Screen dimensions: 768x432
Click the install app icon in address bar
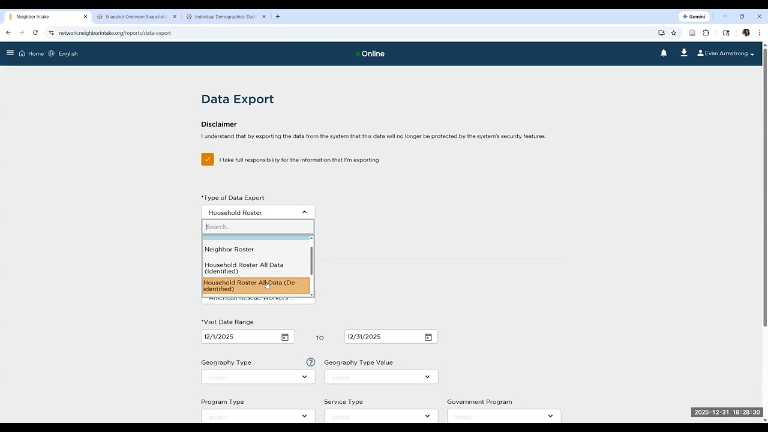point(661,33)
